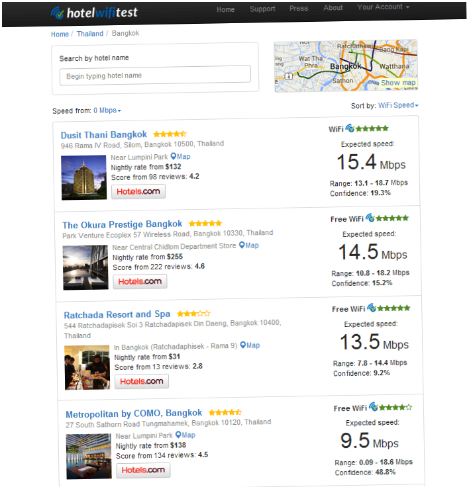Click the hotelwifitest logo
The image size is (469, 489).
94,13
